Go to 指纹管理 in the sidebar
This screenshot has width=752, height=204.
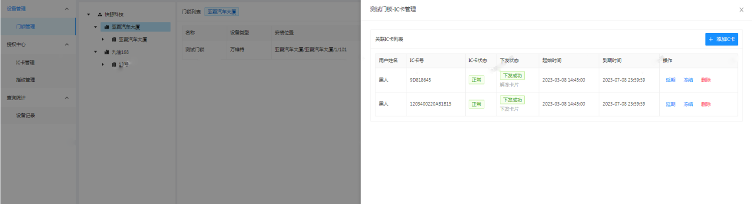(26, 80)
